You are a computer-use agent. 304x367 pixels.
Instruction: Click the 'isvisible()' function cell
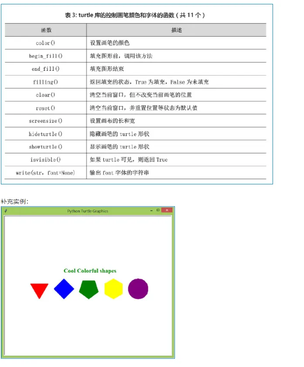[45, 159]
